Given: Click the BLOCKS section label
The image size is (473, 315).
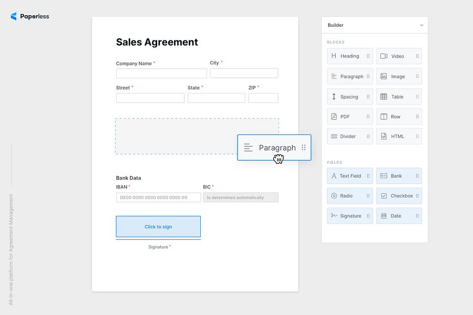Looking at the screenshot, I should [x=336, y=42].
